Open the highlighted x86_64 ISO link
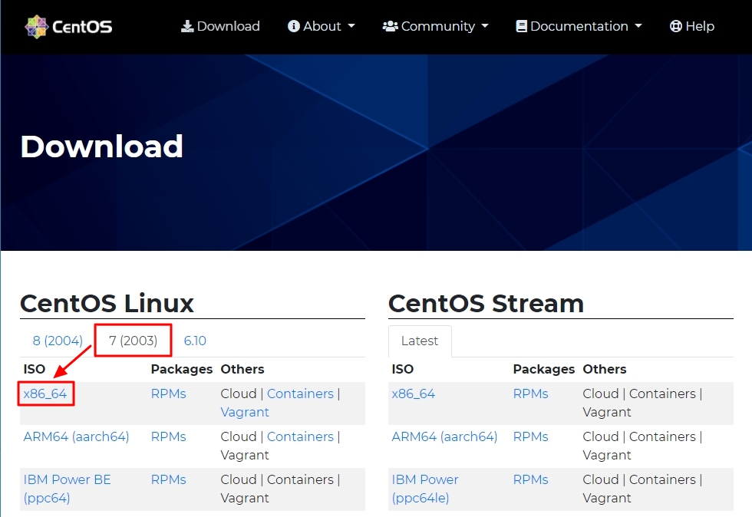 pyautogui.click(x=45, y=393)
